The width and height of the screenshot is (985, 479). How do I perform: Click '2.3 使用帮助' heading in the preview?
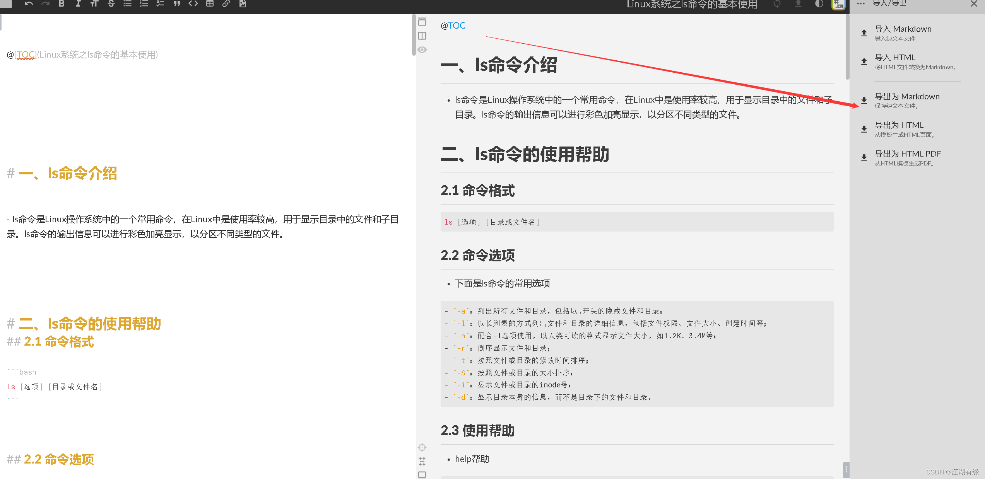(x=477, y=430)
